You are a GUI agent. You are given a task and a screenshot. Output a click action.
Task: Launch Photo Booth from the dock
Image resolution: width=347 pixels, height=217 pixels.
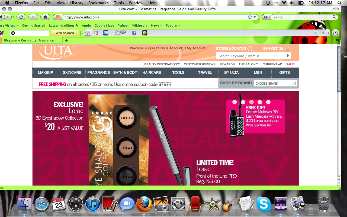pyautogui.click(x=110, y=204)
